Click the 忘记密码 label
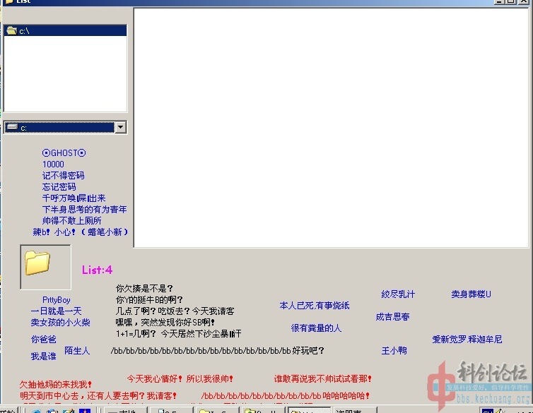Image resolution: width=533 pixels, height=413 pixels. [x=59, y=187]
